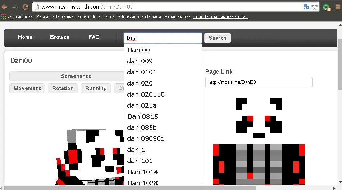This screenshot has height=190, width=342.
Task: Click the Search button
Action: [x=218, y=38]
